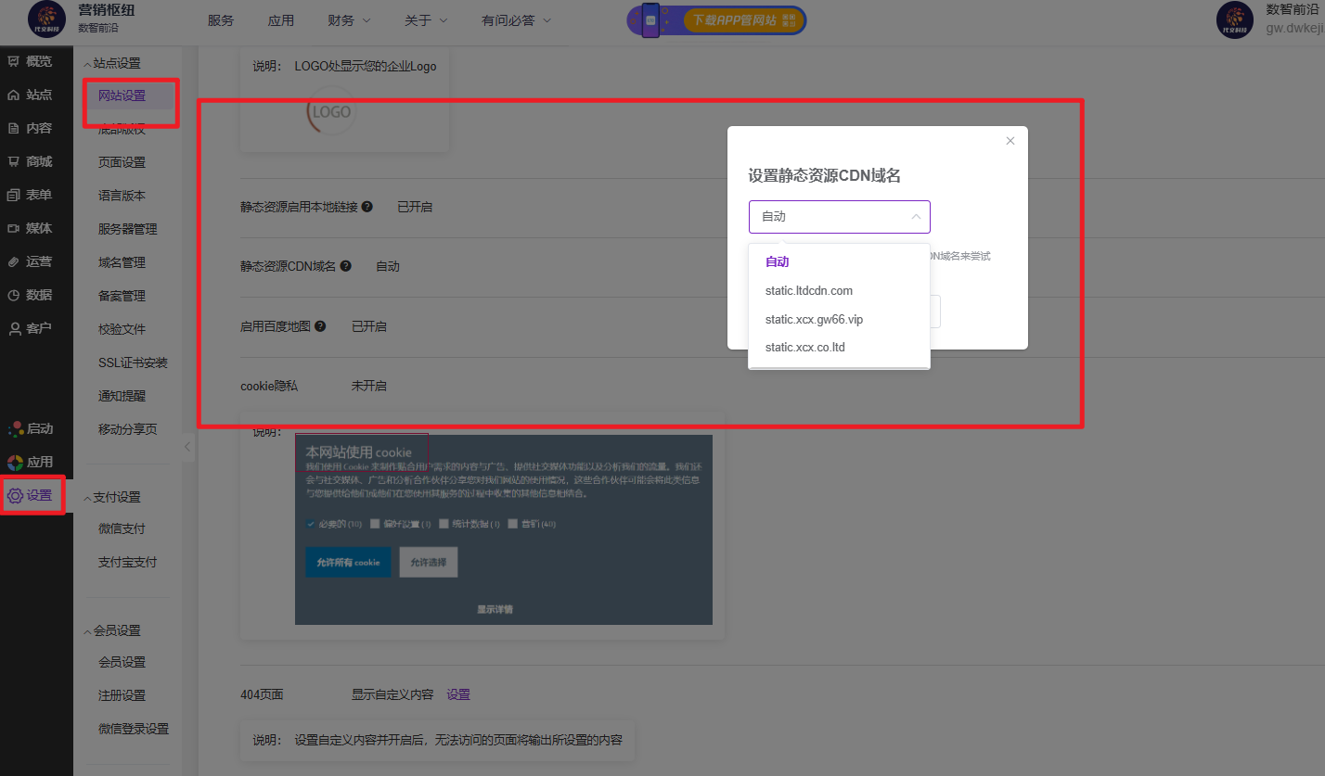Viewport: 1325px width, 776px height.
Task: Open the 数据 data sidebar icon
Action: tap(14, 295)
